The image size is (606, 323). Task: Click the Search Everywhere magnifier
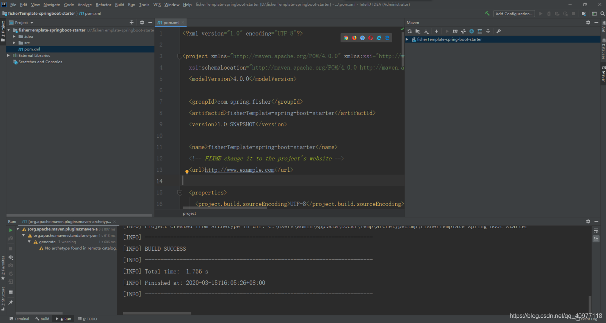[x=602, y=14]
